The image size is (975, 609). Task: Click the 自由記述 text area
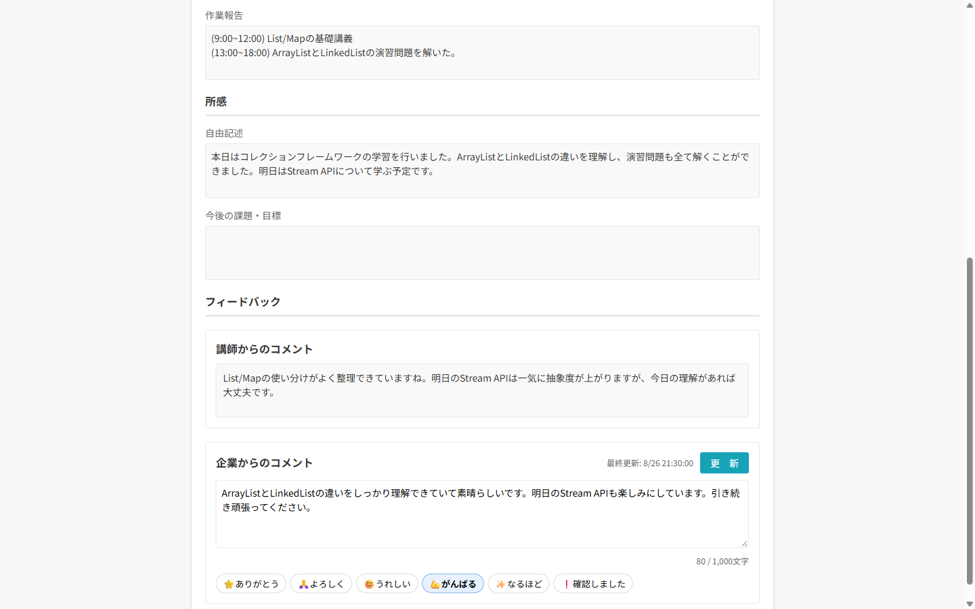(x=482, y=171)
